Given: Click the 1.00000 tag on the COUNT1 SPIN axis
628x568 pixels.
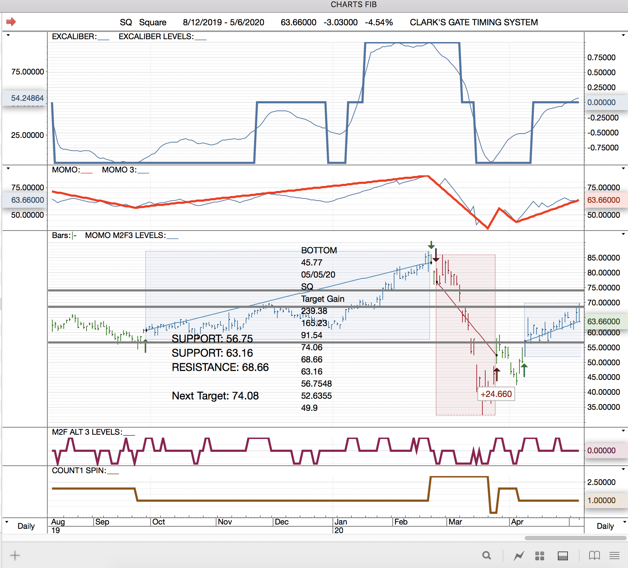Looking at the screenshot, I should pos(606,500).
